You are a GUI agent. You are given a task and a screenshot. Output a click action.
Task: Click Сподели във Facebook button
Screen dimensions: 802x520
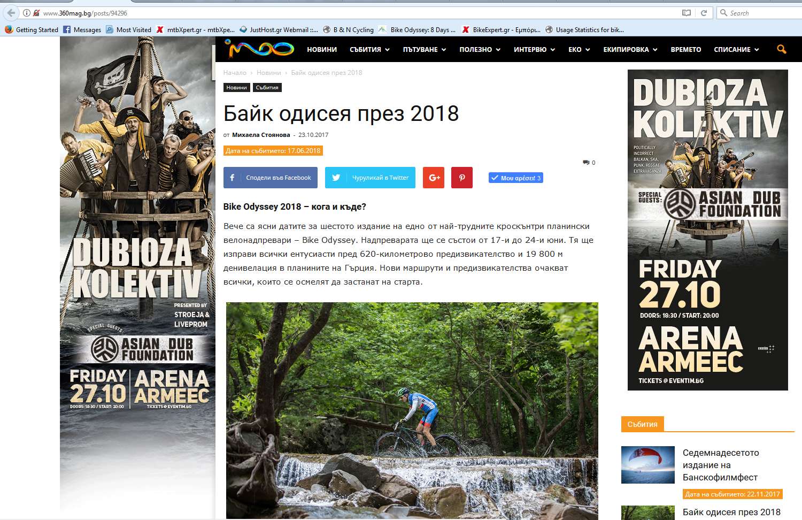[x=271, y=178]
